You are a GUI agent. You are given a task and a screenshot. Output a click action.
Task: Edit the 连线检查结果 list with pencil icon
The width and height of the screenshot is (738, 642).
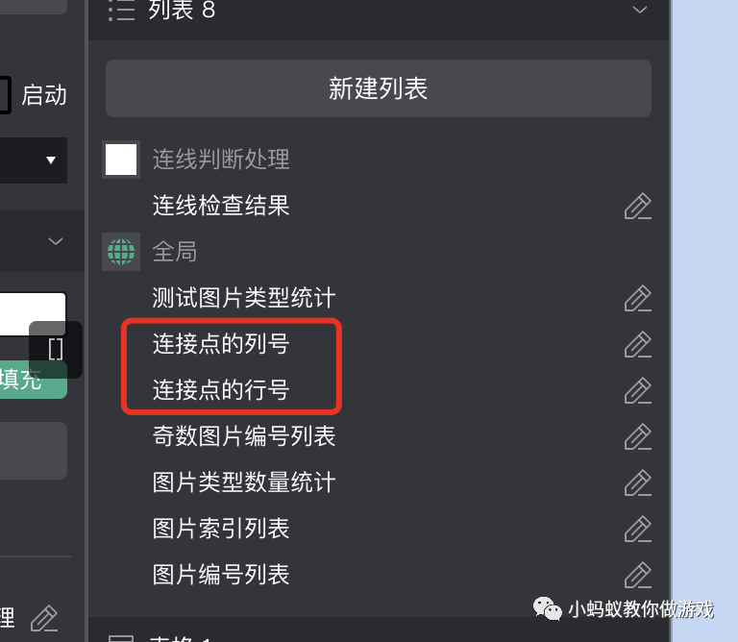pyautogui.click(x=638, y=207)
